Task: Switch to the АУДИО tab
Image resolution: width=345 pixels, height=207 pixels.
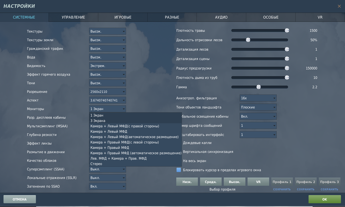Action: pos(221,17)
